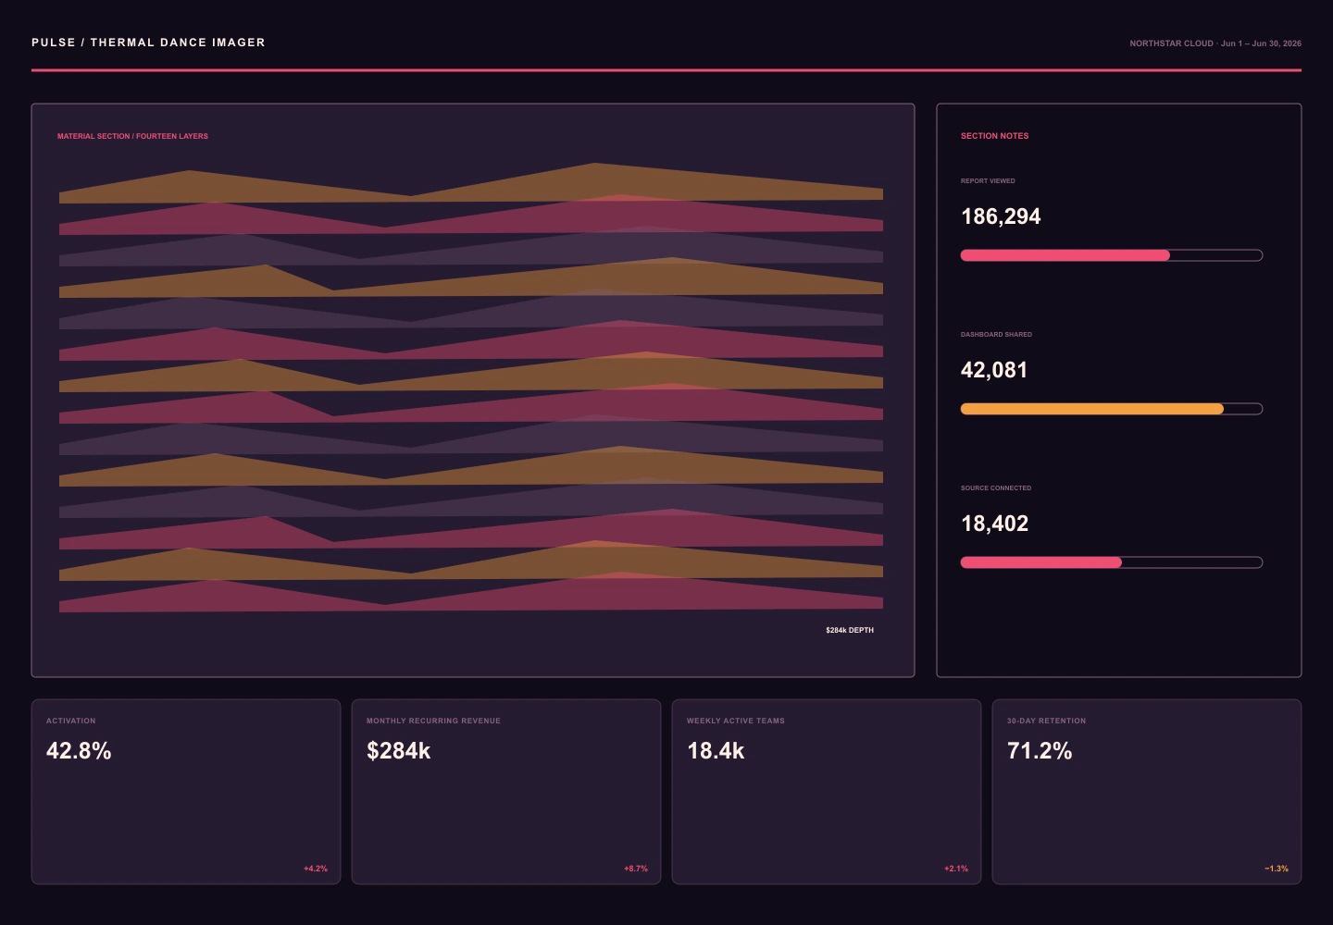Click the Dashboard Shared orange progress bar
The image size is (1333, 925).
[x=1112, y=409]
